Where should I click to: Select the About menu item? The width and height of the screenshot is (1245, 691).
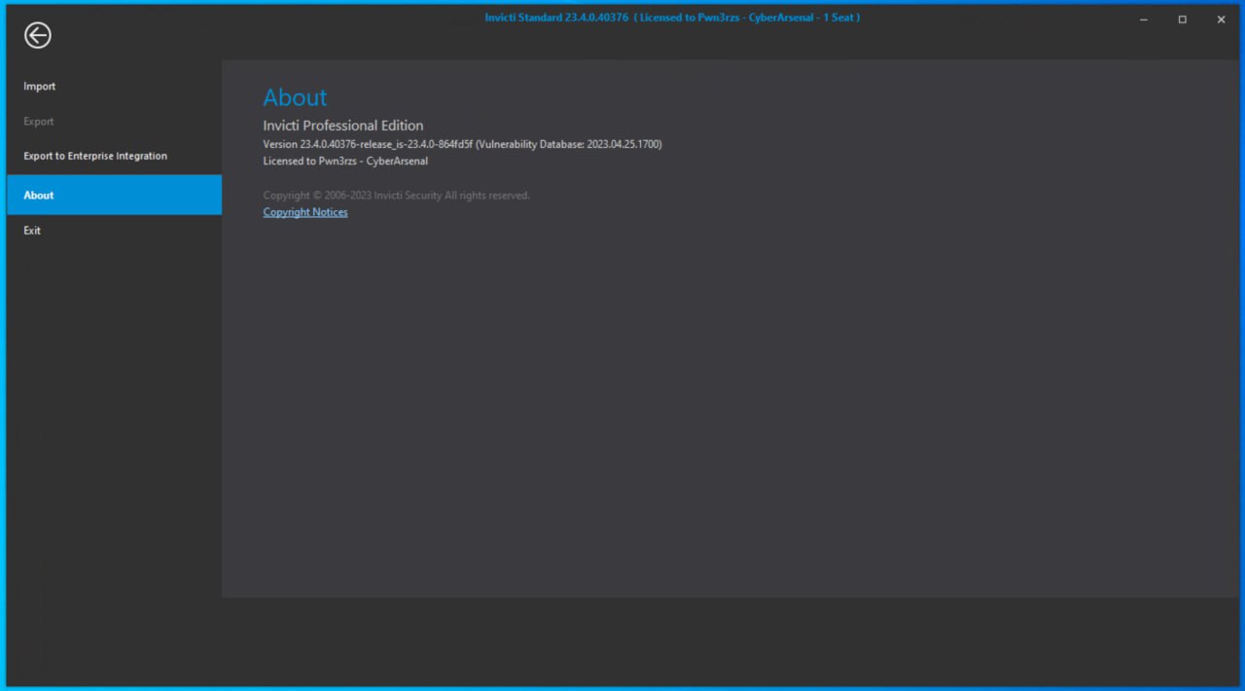pyautogui.click(x=114, y=195)
